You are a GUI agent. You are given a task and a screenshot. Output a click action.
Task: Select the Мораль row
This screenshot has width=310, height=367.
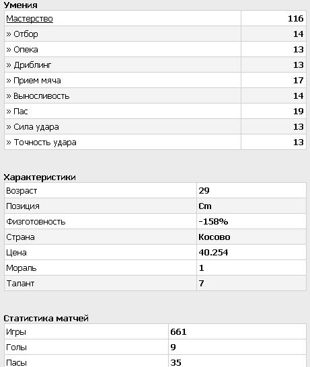155,268
